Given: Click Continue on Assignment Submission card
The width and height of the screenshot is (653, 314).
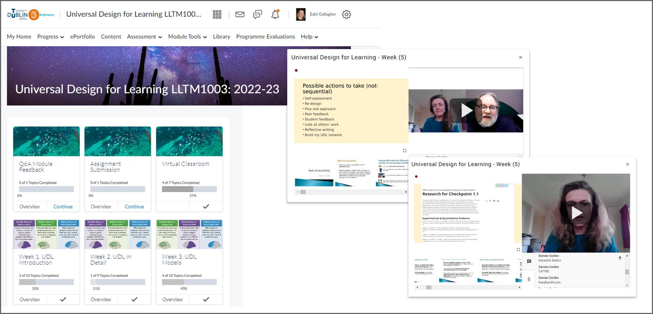Looking at the screenshot, I should click(x=134, y=206).
